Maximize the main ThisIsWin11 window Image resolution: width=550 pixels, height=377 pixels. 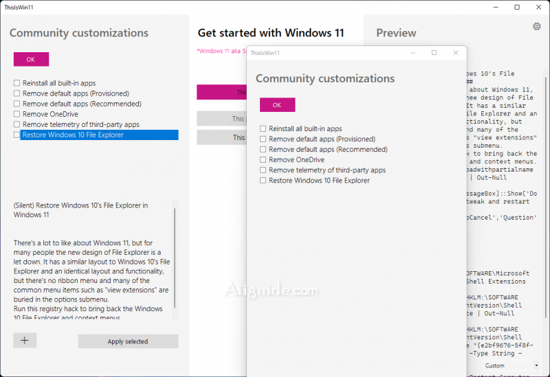click(517, 7)
